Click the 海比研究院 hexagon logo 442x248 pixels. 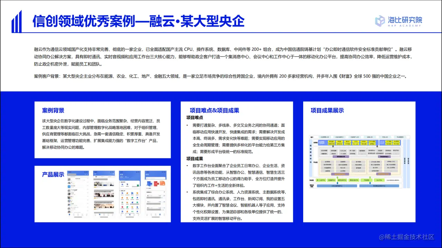point(379,21)
